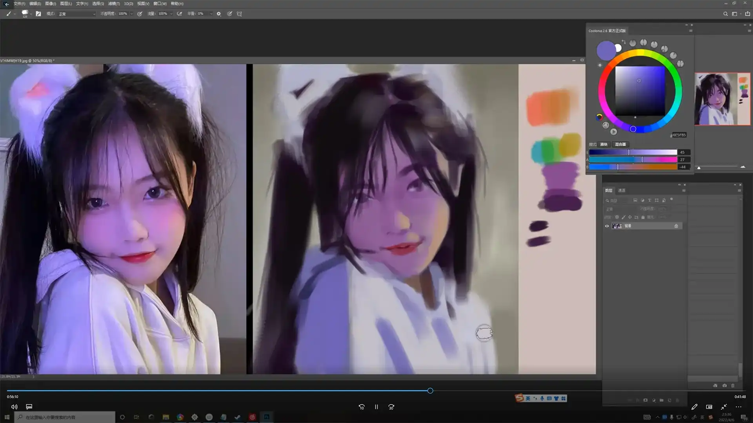The width and height of the screenshot is (753, 423).
Task: Click the Coolorus brightness sun icon
Action: pos(600,65)
